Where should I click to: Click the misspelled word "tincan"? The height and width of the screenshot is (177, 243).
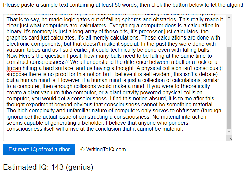(x=14, y=68)
